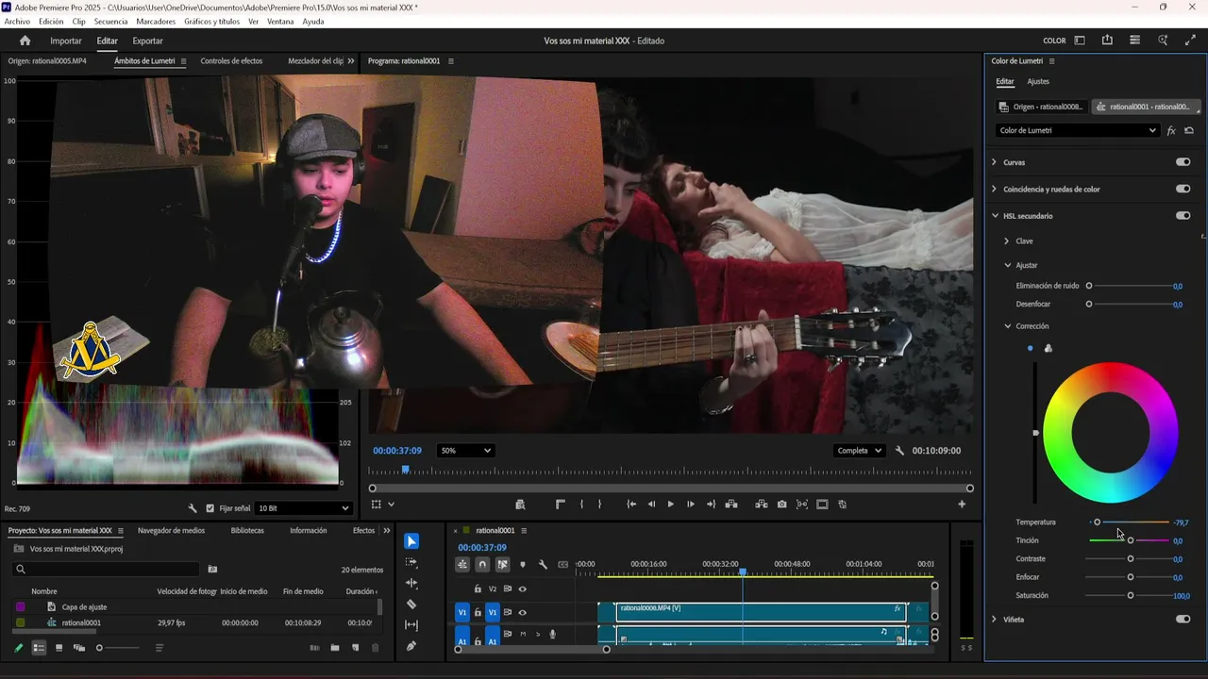This screenshot has width=1208, height=679.
Task: Open the Secuencia menu
Action: click(x=110, y=22)
